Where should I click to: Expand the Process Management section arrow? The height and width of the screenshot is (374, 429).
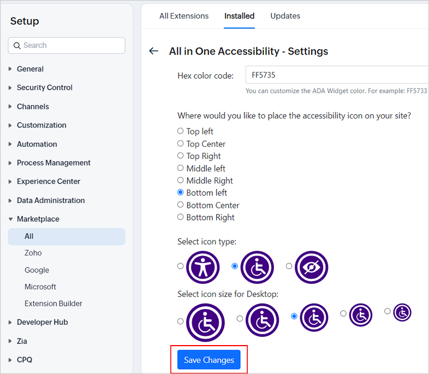10,163
